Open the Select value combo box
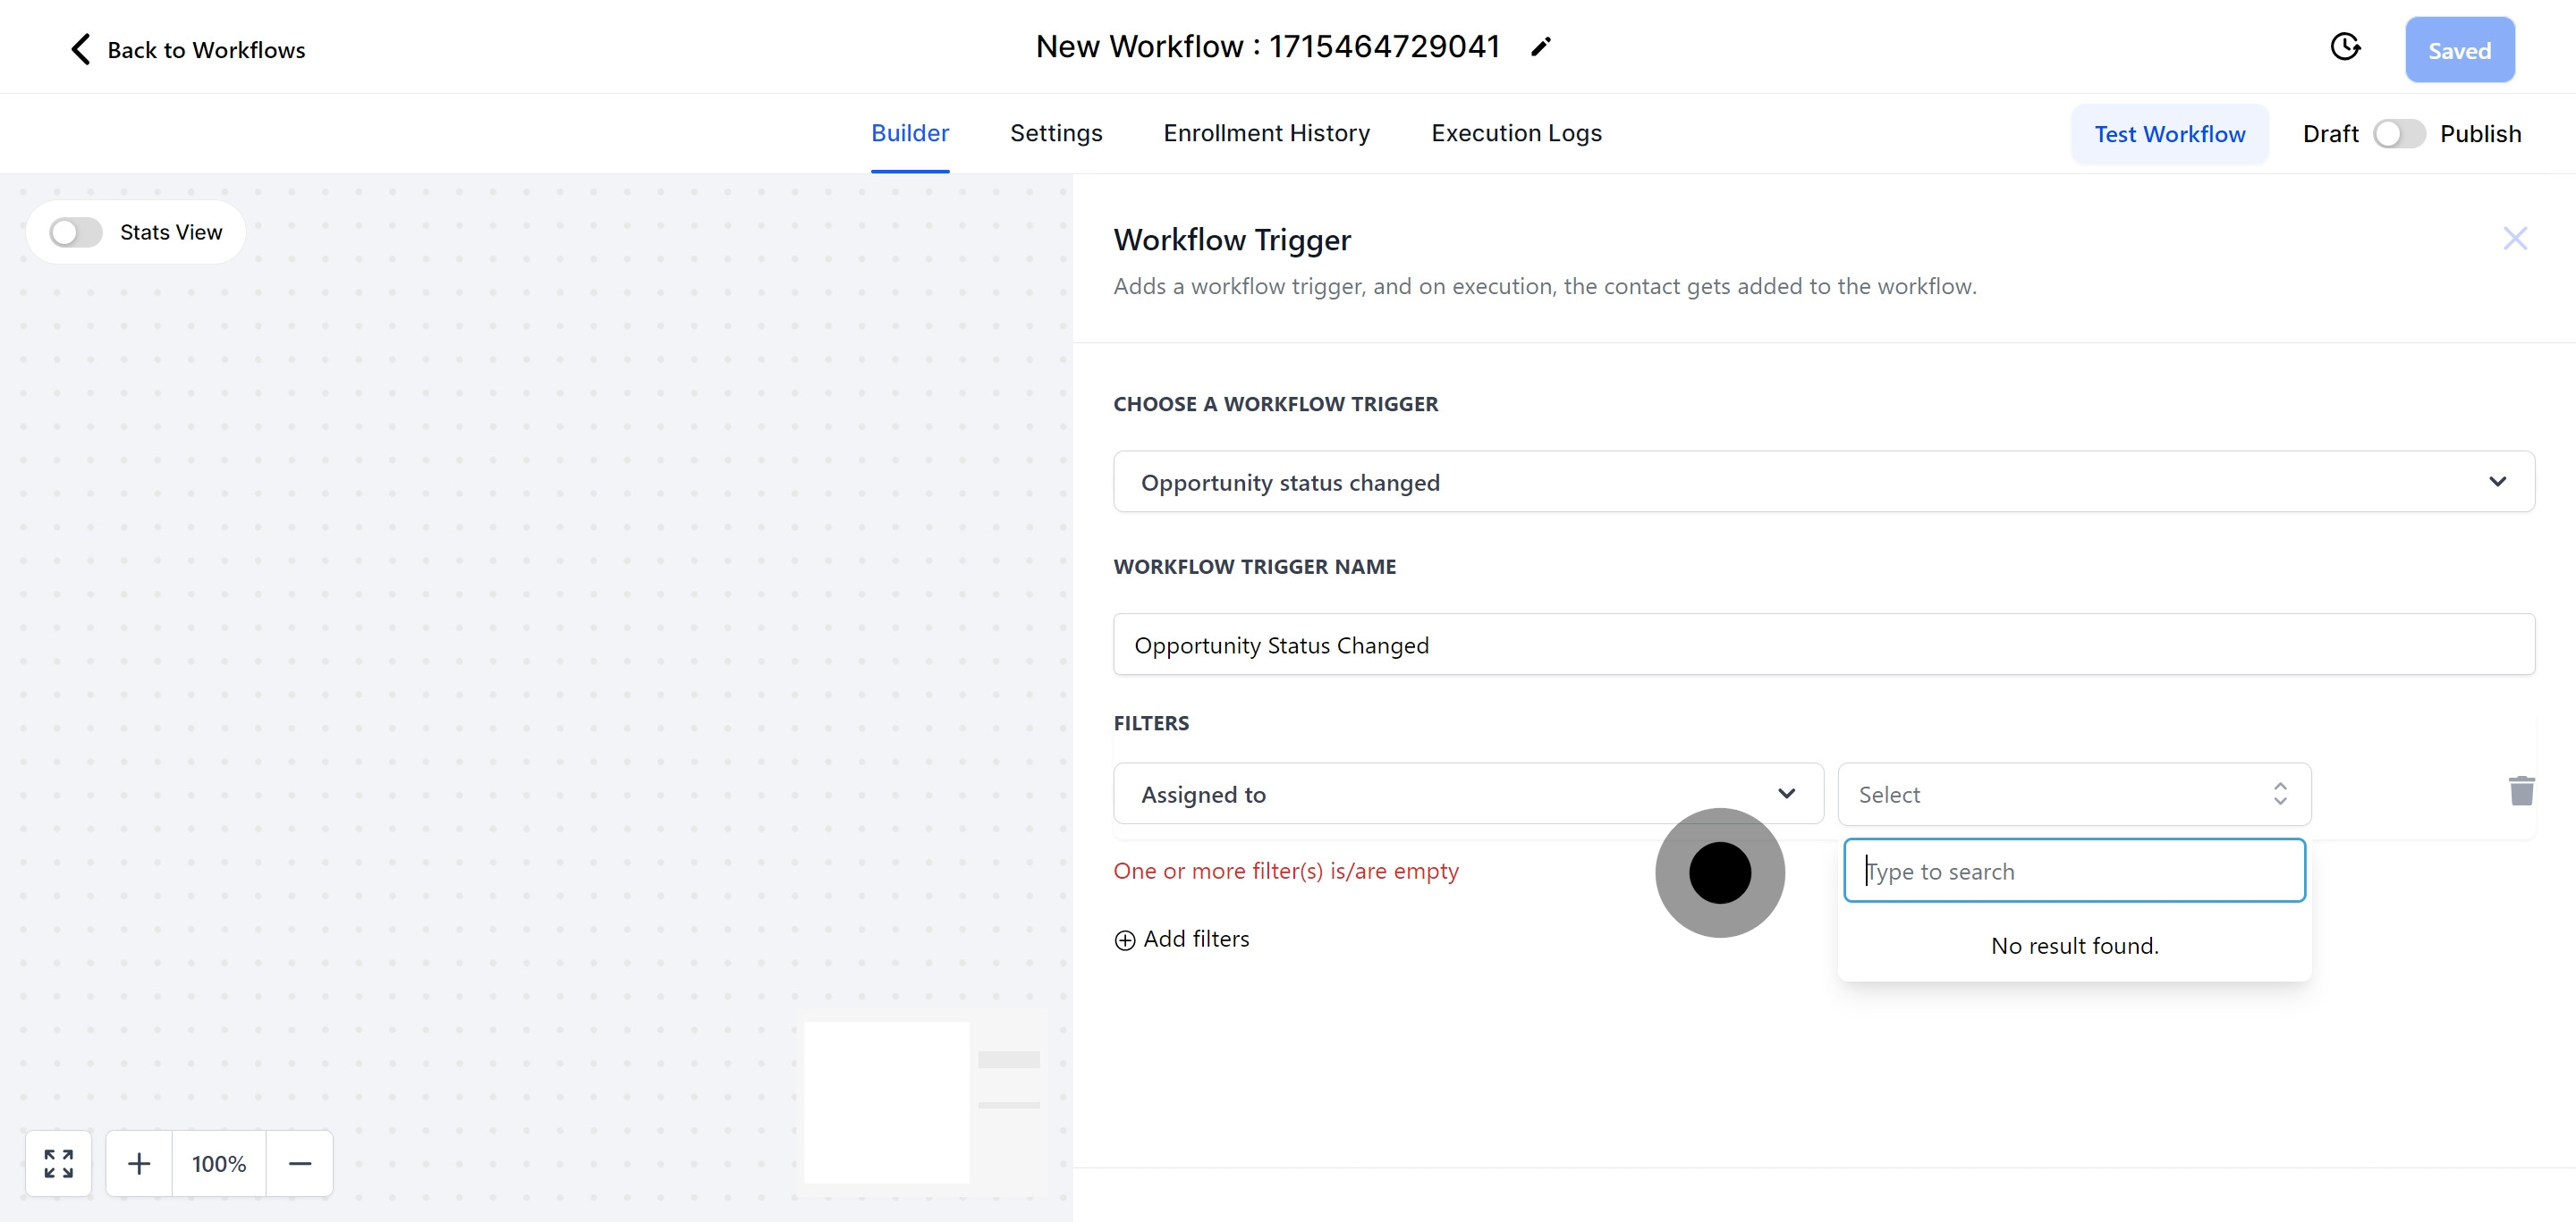The height and width of the screenshot is (1222, 2576). coord(2073,795)
